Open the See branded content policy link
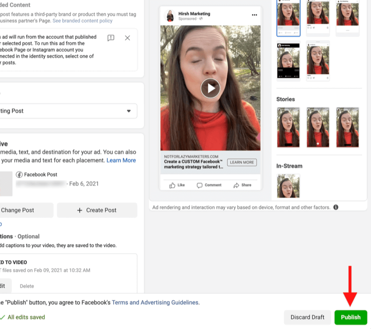 point(82,21)
